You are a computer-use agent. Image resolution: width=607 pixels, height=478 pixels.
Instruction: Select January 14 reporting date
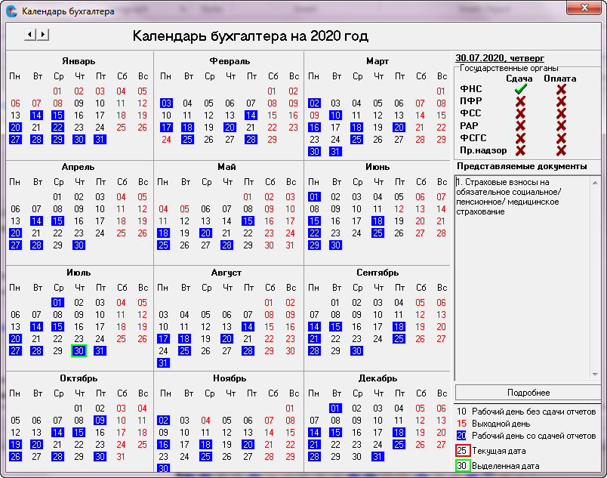click(x=36, y=115)
